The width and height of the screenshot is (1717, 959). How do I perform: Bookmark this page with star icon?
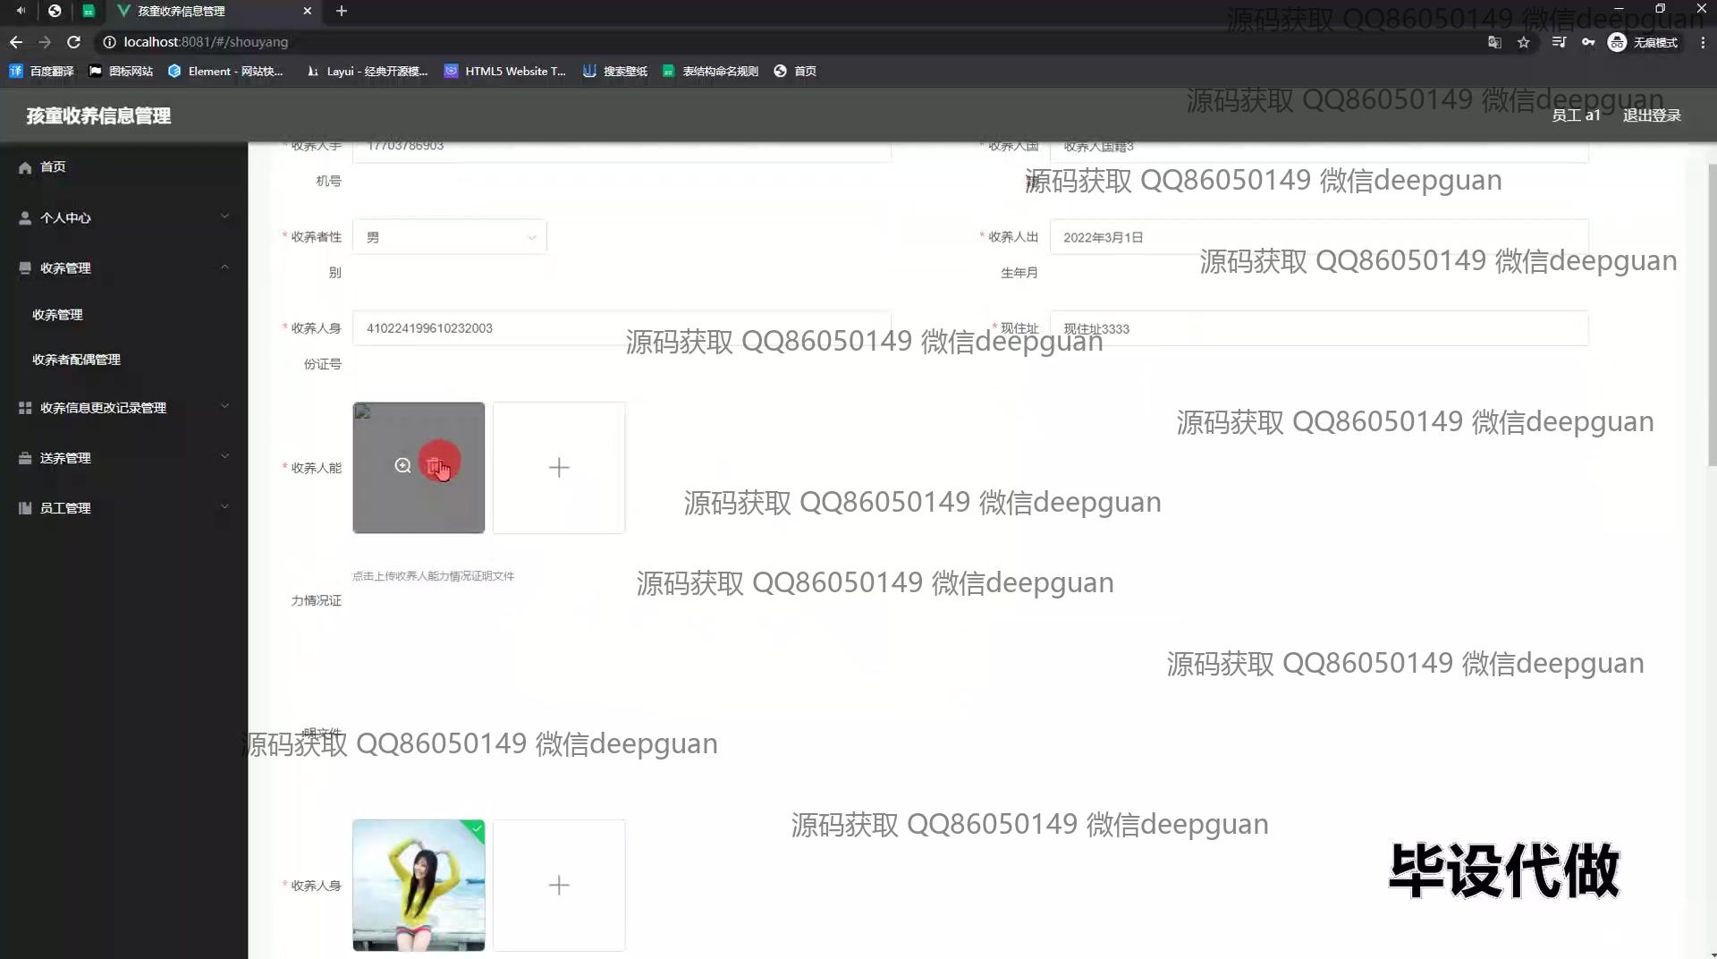point(1524,42)
